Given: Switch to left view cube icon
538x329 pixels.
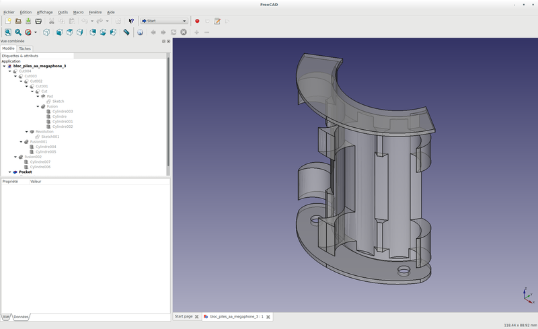Looking at the screenshot, I should pos(113,32).
